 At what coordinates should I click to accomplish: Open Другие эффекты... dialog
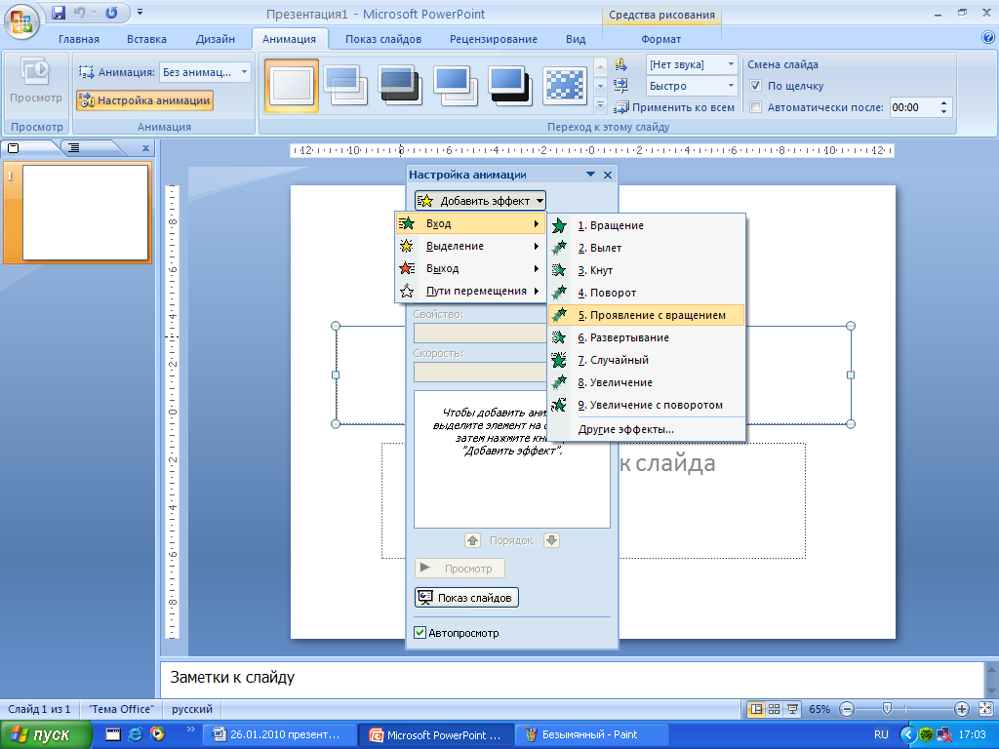coord(646,429)
